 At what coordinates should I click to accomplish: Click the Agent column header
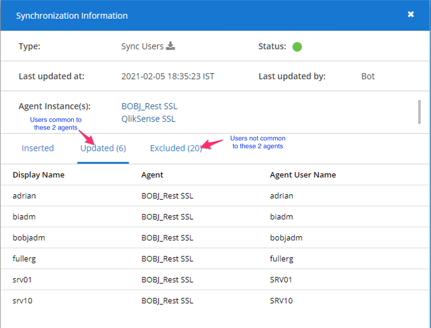[x=152, y=175]
